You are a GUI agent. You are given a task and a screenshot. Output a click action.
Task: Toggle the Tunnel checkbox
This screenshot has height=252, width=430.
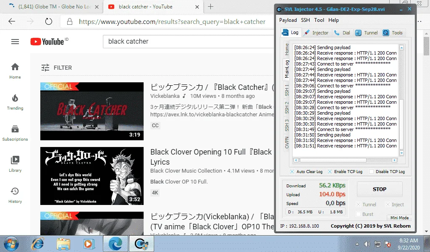[x=358, y=204]
